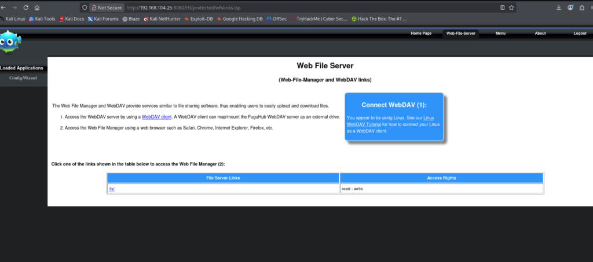Click Logout in the top navigation
Image resolution: width=593 pixels, height=262 pixels.
tap(580, 34)
